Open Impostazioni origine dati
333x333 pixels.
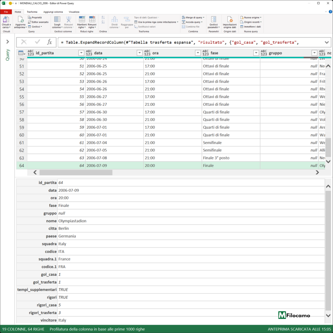(x=230, y=22)
